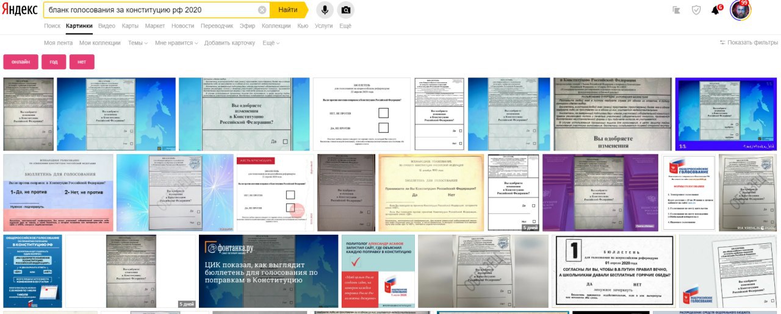Go to the Переводчик tab
The image size is (781, 314).
point(217,26)
